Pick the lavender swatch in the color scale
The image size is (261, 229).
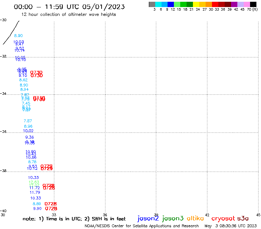point(240,4)
